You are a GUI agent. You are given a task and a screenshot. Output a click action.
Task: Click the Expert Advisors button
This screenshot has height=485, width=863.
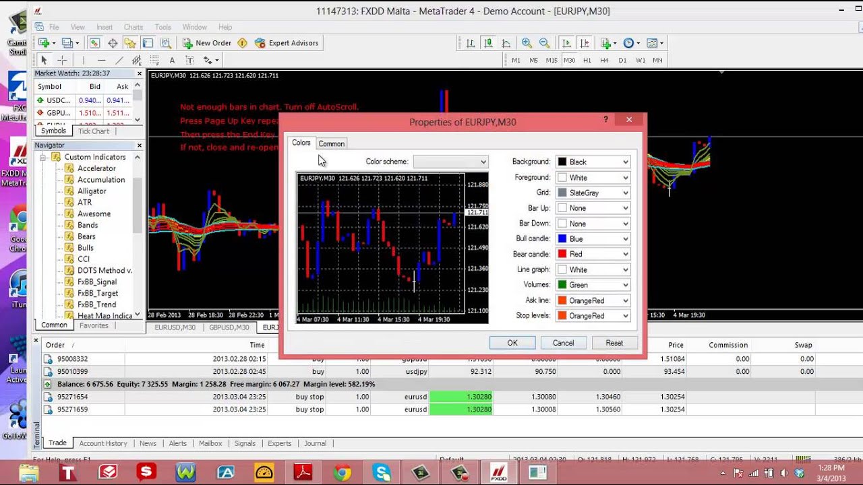(287, 43)
